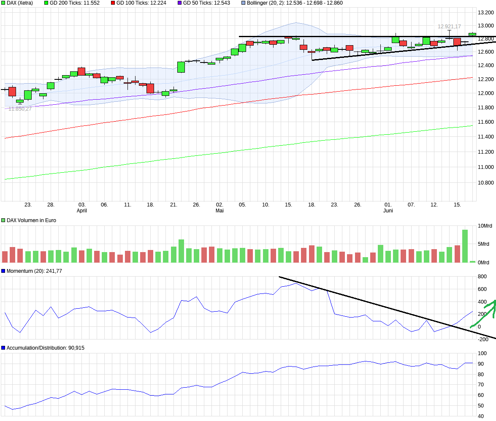The image size is (496, 421).
Task: Click the 800 momentum axis label
Action: pos(482,277)
